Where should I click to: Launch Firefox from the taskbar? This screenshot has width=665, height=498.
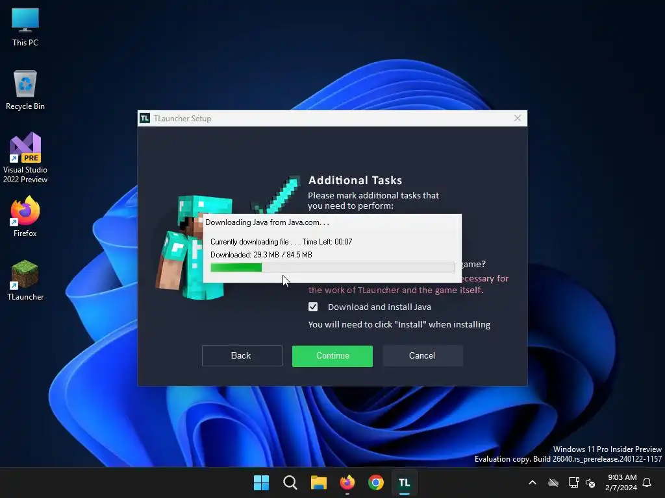(x=347, y=482)
